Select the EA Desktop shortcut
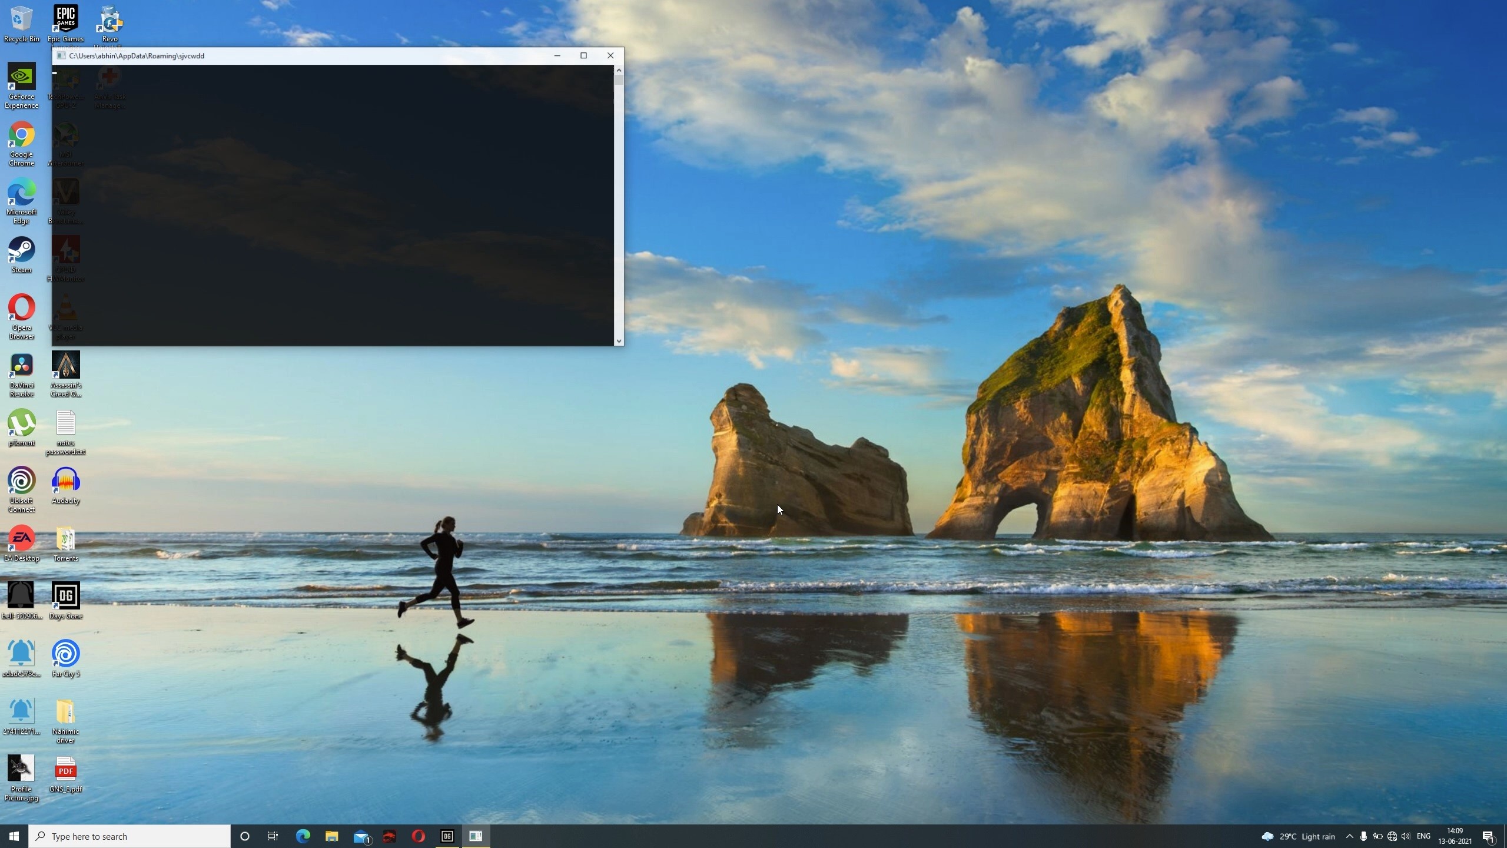The width and height of the screenshot is (1507, 848). click(21, 544)
